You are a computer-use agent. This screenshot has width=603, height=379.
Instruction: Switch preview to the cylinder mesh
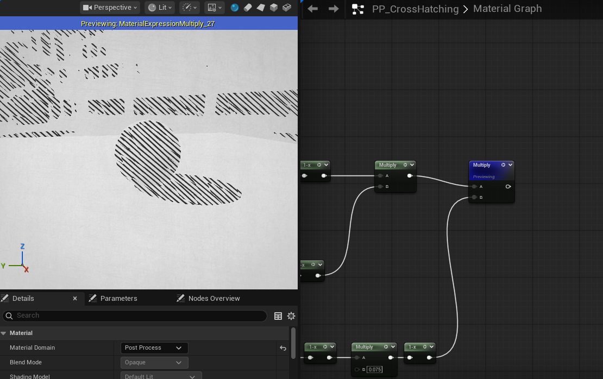pos(248,8)
